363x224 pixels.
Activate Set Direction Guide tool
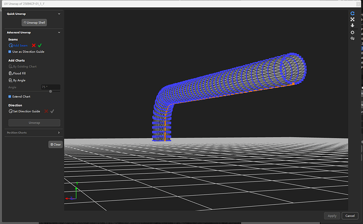[x=24, y=111]
